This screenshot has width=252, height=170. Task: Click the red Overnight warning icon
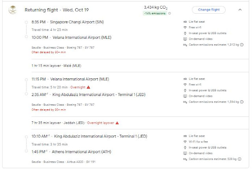click(x=88, y=87)
